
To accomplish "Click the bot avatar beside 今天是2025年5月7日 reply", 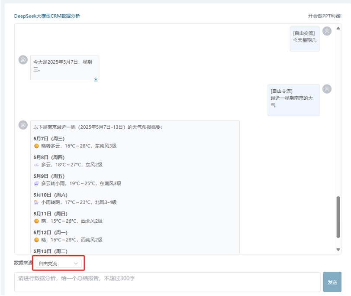I will 23,60.
